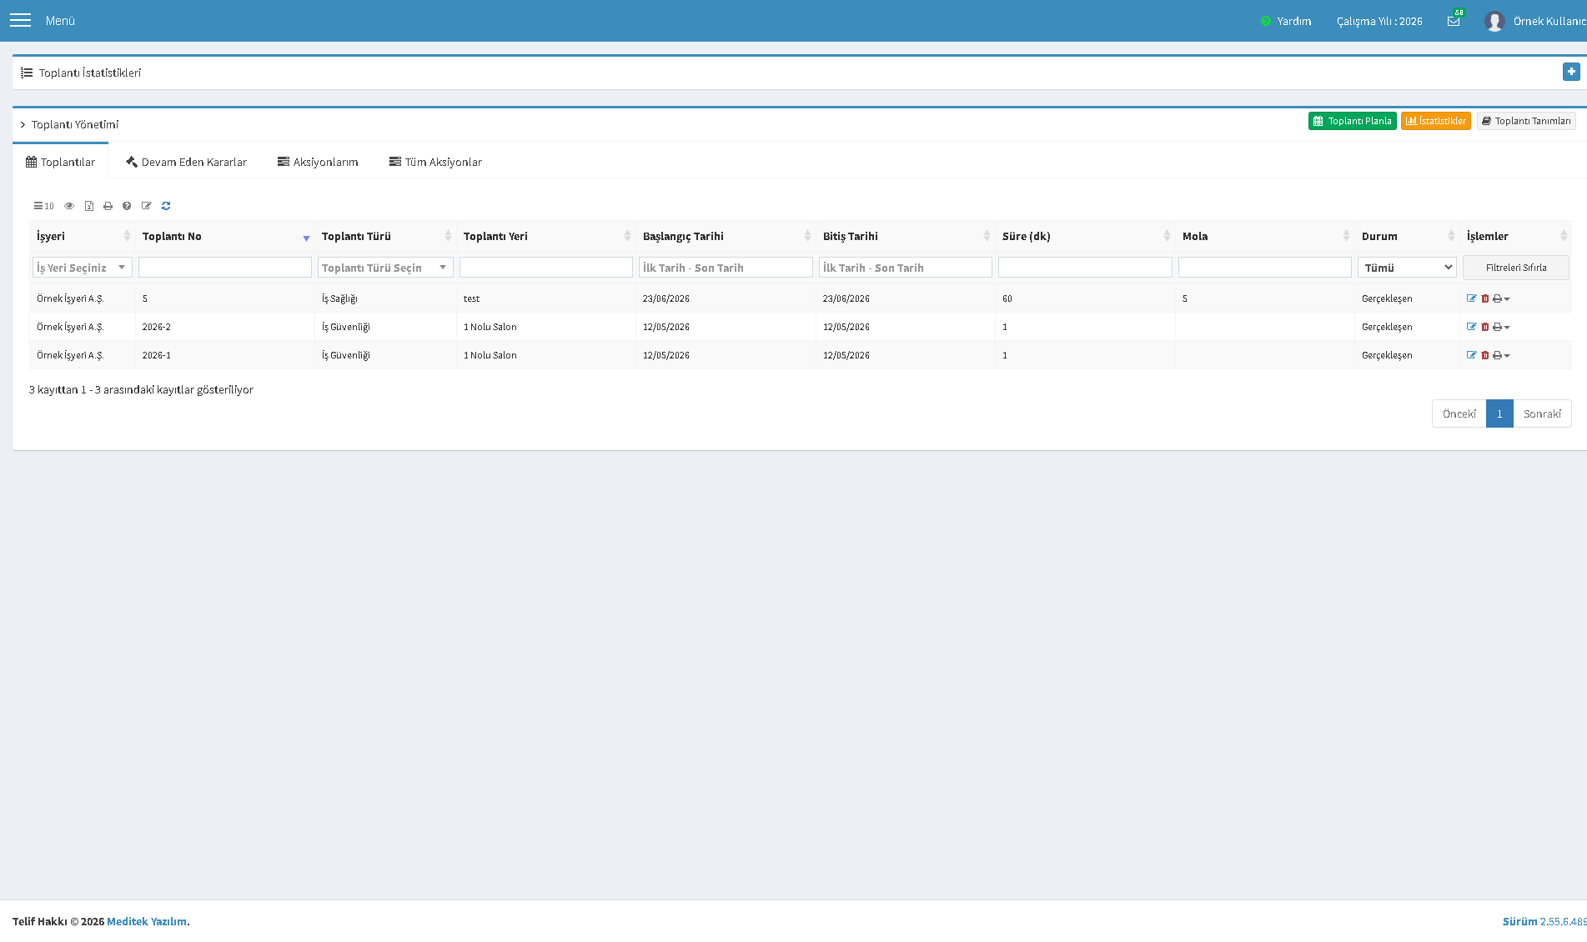Click Başlangıç Tarihi date range field

click(726, 268)
